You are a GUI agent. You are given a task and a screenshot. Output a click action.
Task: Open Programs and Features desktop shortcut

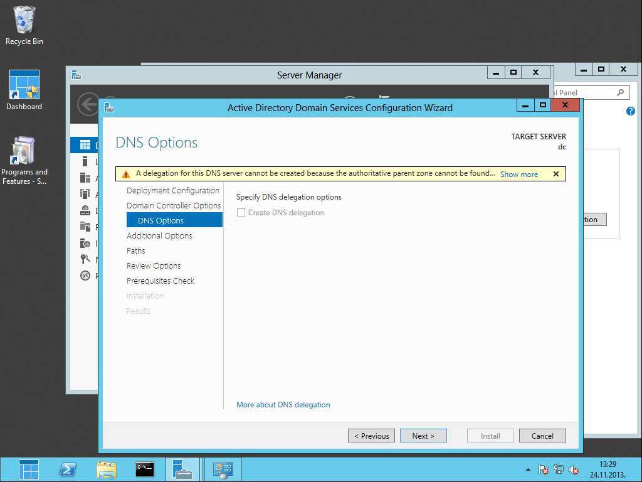point(24,161)
